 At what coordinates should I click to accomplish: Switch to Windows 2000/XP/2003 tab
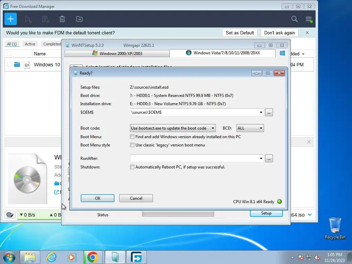[117, 53]
